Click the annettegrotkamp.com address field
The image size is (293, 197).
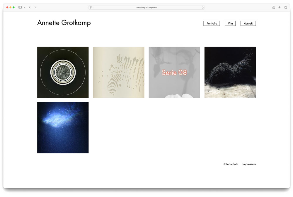tap(146, 7)
